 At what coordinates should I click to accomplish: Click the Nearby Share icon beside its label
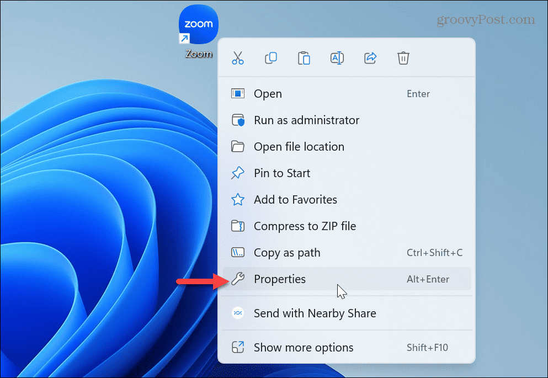coord(238,313)
